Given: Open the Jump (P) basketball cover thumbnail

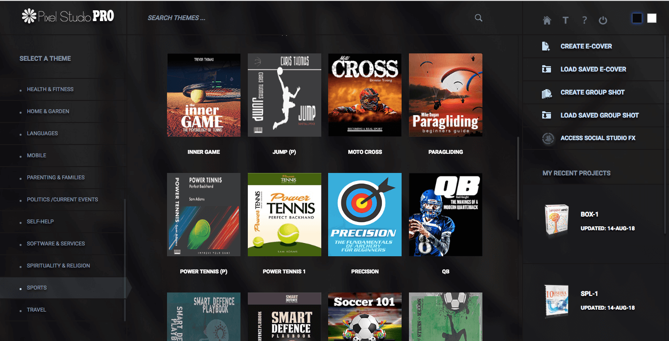Looking at the screenshot, I should (x=285, y=95).
